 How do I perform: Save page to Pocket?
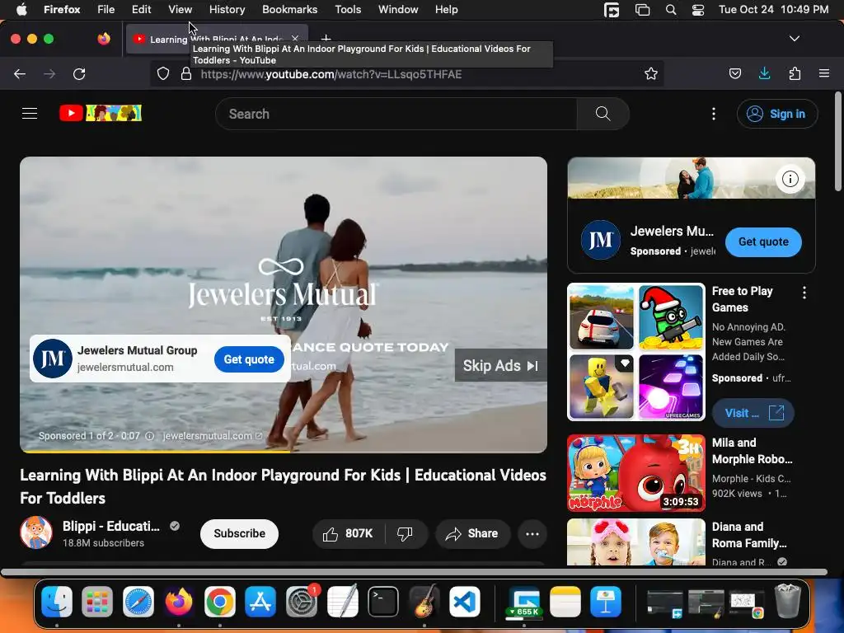click(x=734, y=73)
